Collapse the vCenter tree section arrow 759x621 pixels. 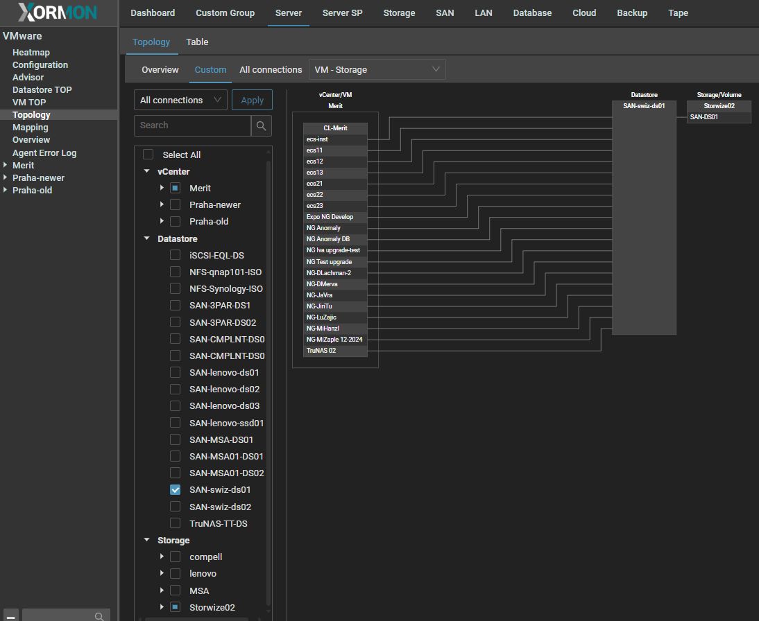[147, 171]
